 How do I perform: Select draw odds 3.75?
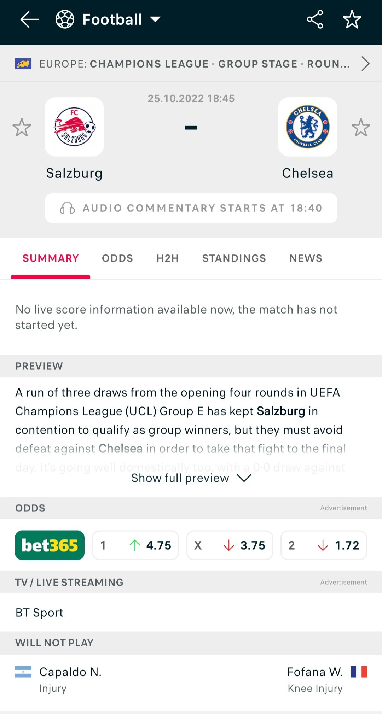click(x=230, y=545)
